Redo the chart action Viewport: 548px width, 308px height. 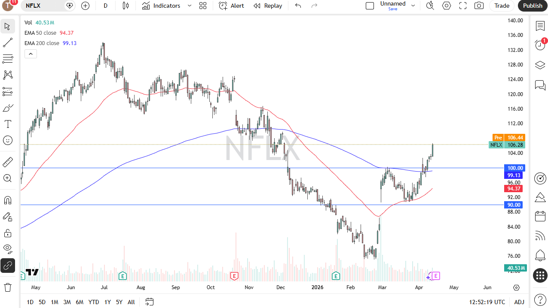coord(314,6)
